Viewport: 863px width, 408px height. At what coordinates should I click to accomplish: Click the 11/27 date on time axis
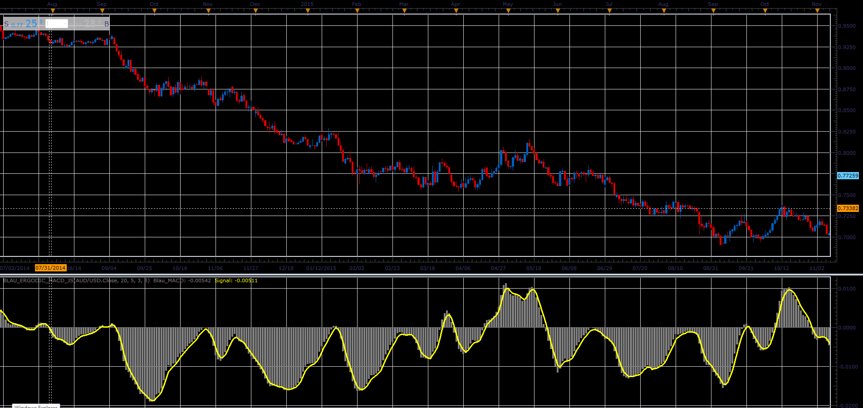click(x=250, y=268)
